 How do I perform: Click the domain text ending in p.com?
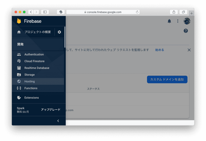pyautogui.click(x=70, y=110)
